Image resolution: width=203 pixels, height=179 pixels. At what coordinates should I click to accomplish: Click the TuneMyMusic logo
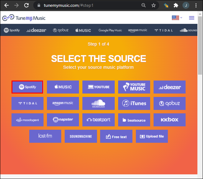[24, 18]
